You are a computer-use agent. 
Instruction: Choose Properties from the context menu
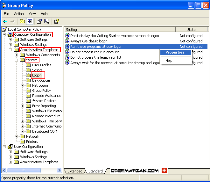click(x=176, y=52)
